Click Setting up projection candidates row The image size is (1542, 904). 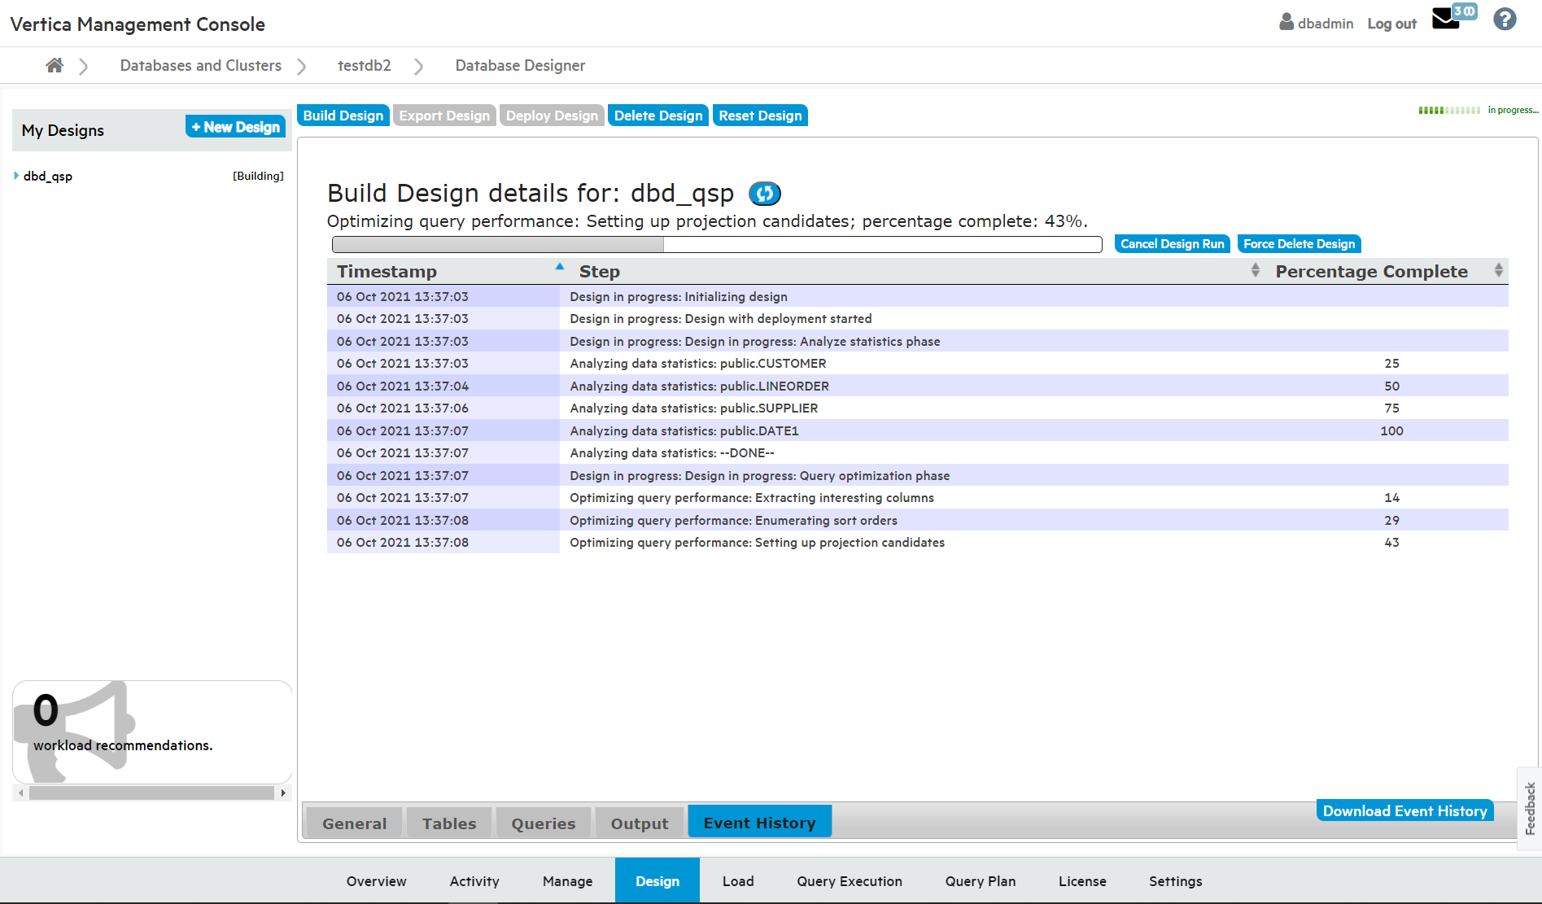pos(918,543)
